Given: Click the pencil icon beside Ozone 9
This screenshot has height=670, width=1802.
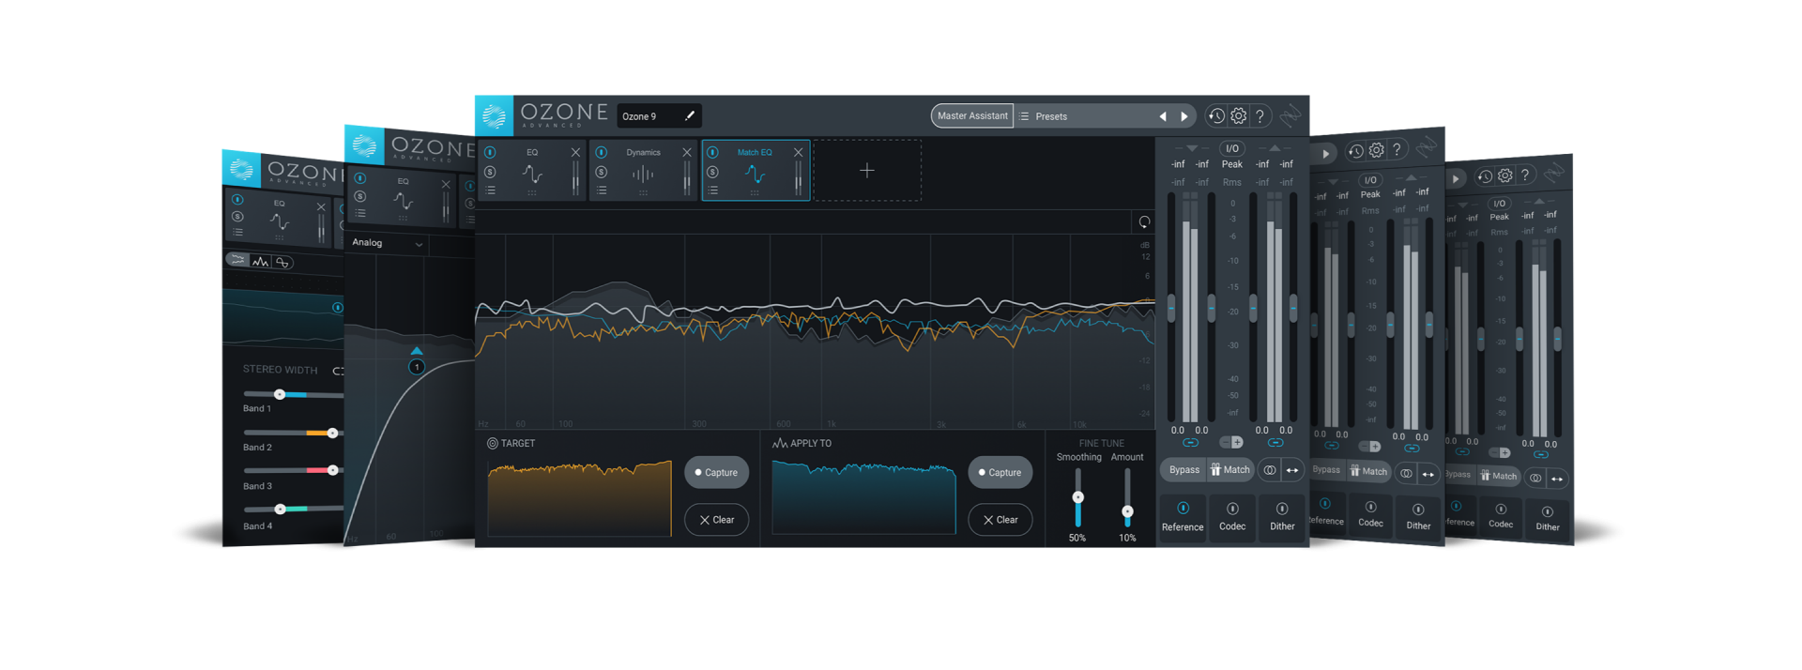Looking at the screenshot, I should point(690,116).
